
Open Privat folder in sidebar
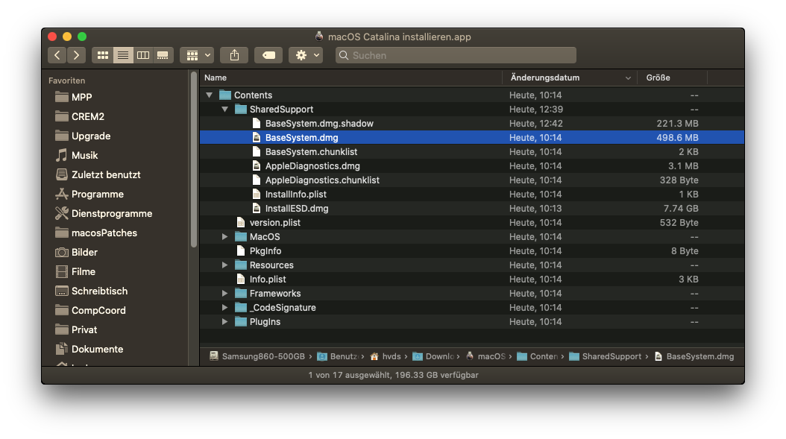[76, 329]
